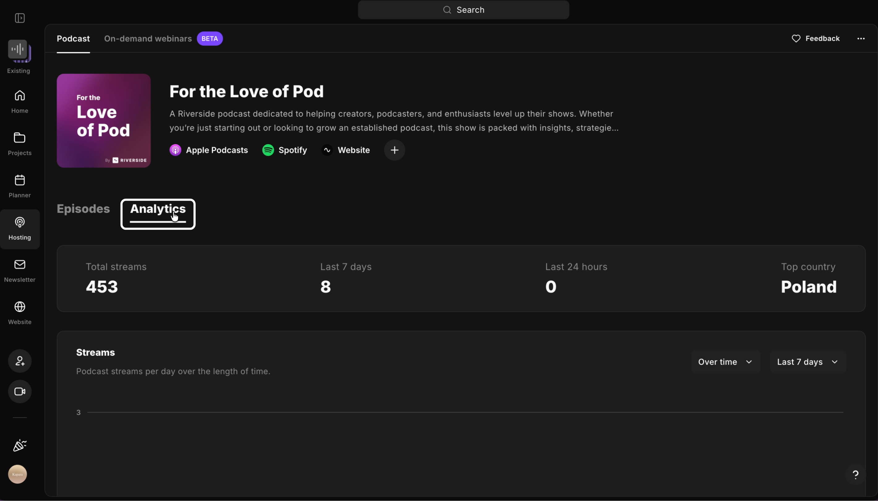Go to Home in sidebar
Screen dimensions: 878x501
point(19,101)
